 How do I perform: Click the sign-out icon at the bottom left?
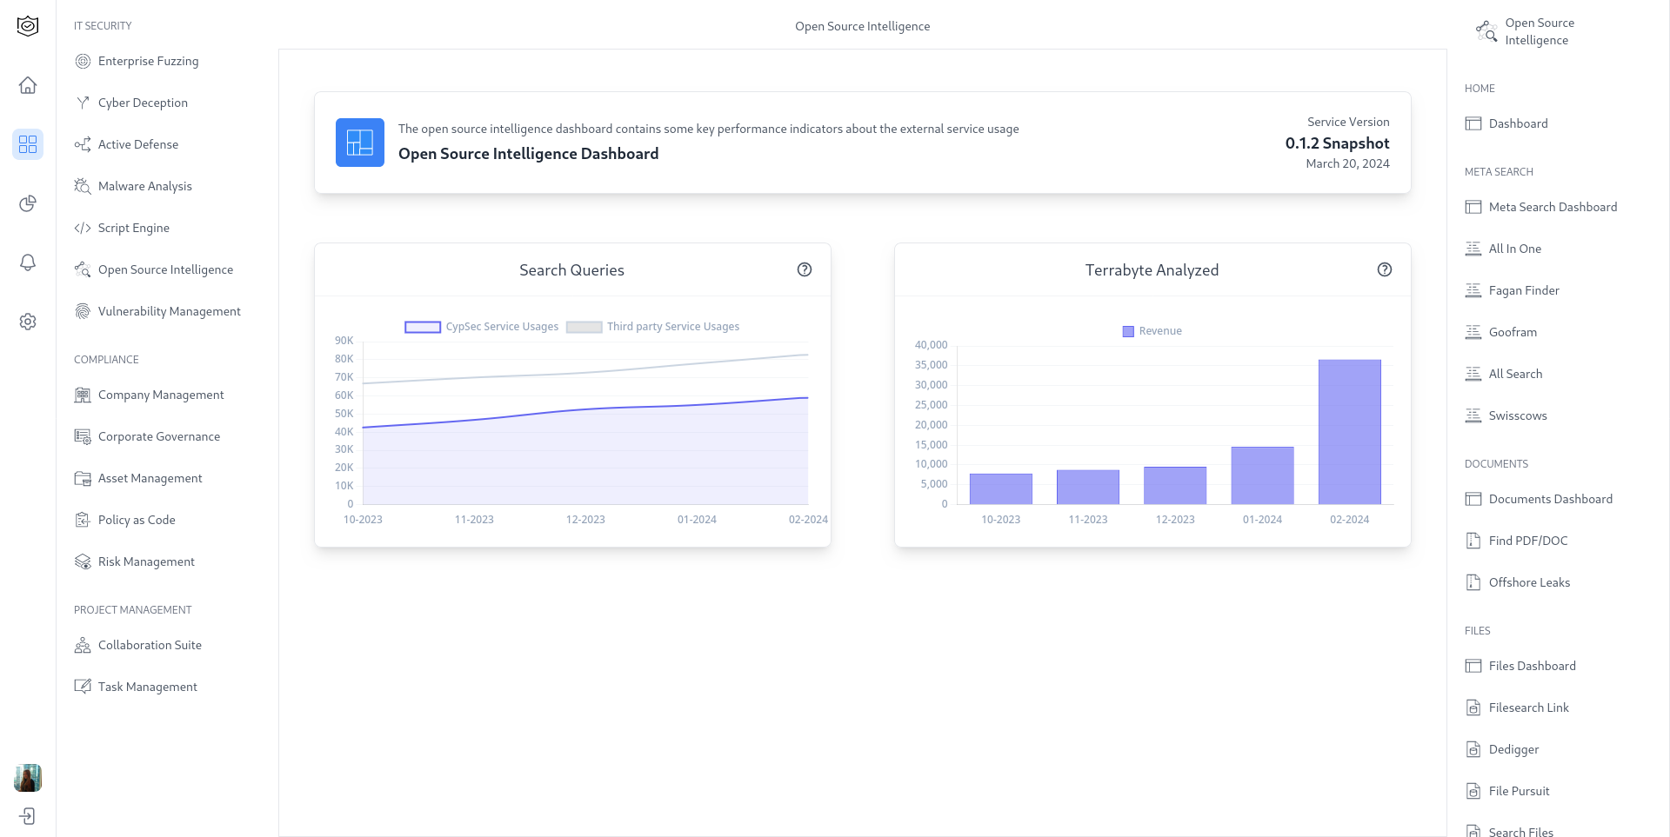[28, 816]
